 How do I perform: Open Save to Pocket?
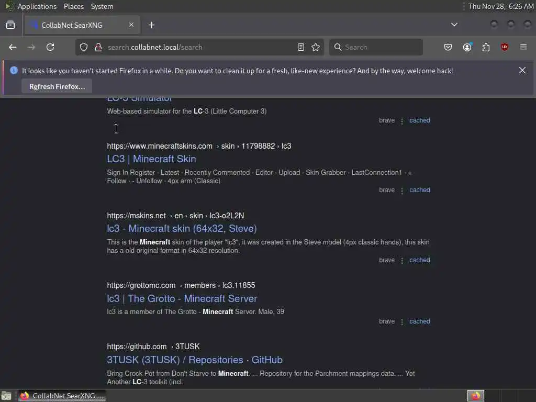(x=448, y=47)
